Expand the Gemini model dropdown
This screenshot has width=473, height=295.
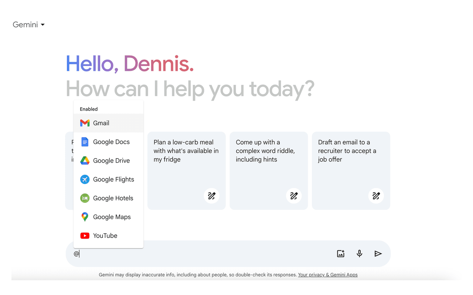point(29,25)
